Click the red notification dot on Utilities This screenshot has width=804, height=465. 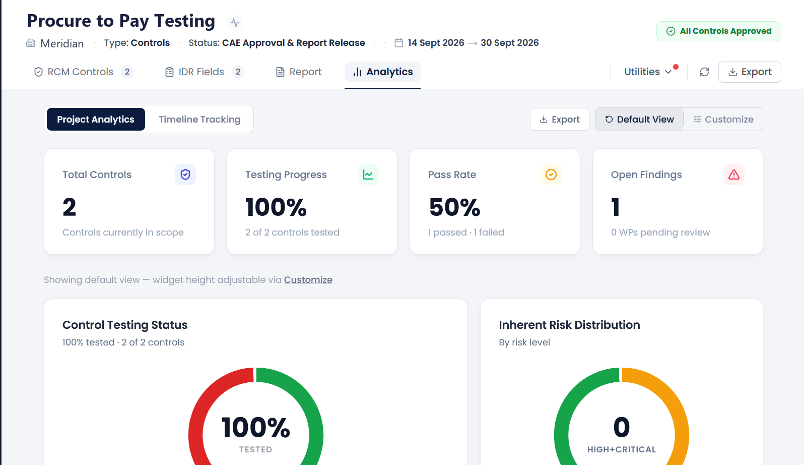point(676,67)
